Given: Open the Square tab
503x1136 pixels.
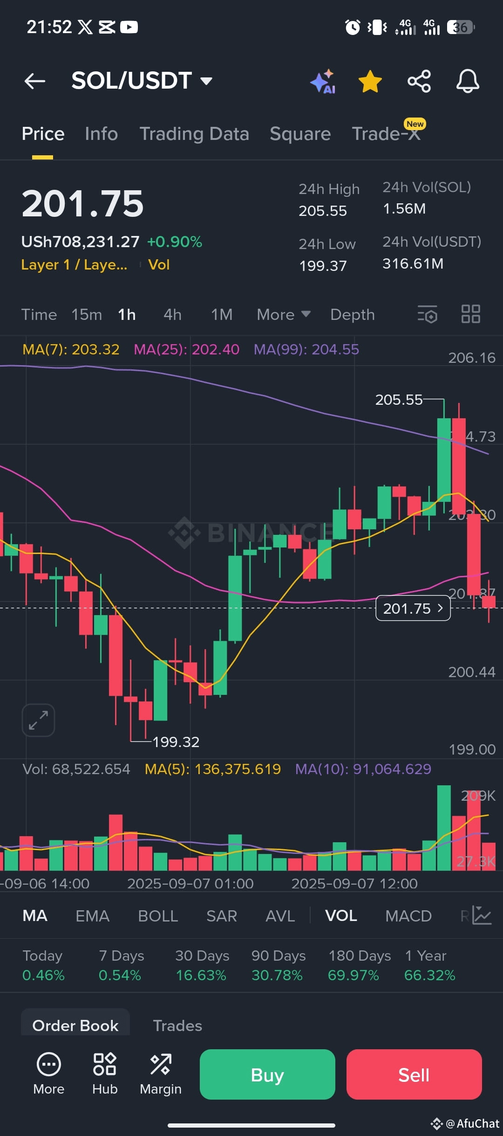Looking at the screenshot, I should [300, 134].
